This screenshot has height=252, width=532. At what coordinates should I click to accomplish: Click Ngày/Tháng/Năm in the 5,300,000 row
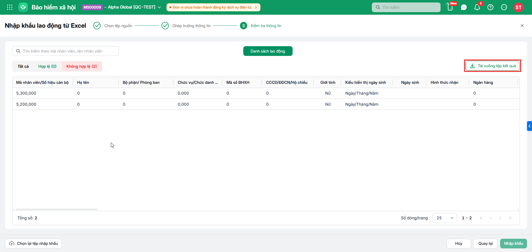(362, 93)
